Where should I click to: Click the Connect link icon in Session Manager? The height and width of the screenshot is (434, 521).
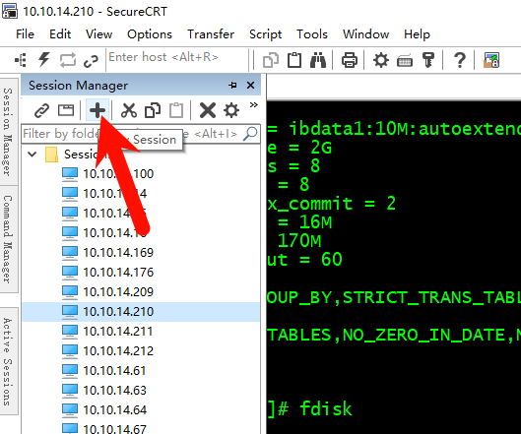point(42,110)
